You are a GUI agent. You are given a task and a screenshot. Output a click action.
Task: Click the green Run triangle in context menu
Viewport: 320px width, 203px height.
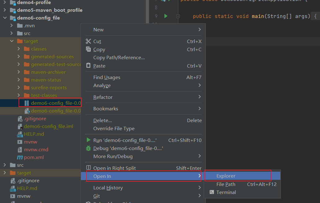[88, 140]
